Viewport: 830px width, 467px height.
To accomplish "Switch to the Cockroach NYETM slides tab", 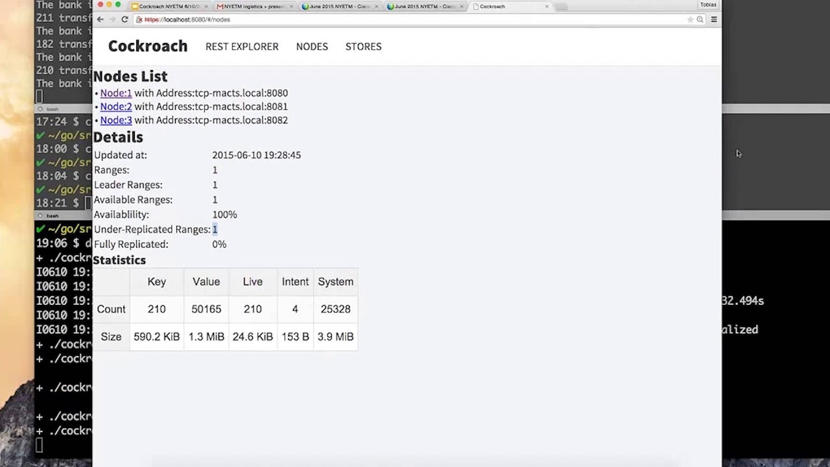I will (169, 6).
